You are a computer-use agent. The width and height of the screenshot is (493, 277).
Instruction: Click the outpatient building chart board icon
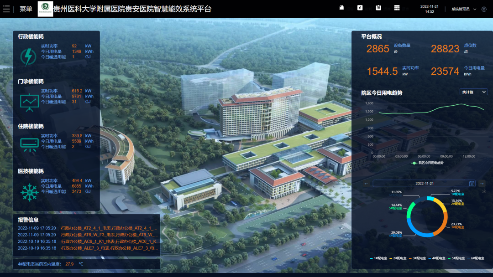[29, 102]
